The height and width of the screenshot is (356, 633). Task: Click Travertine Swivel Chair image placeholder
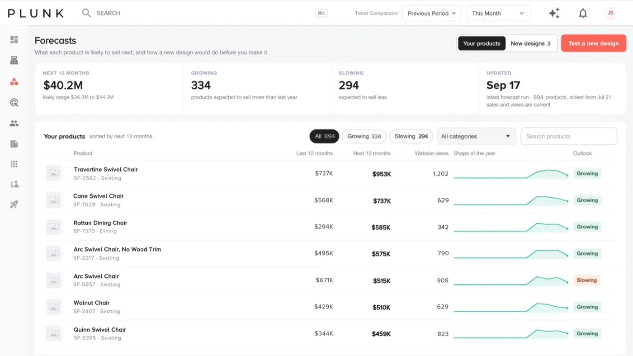[x=54, y=173]
